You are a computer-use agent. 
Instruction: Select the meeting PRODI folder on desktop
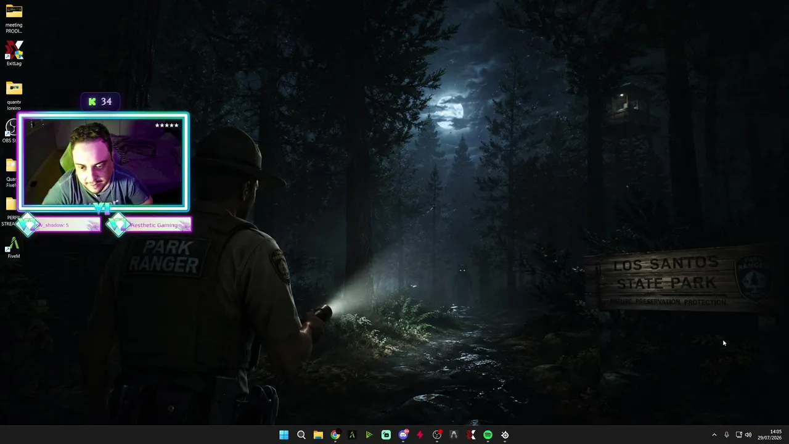pyautogui.click(x=14, y=20)
